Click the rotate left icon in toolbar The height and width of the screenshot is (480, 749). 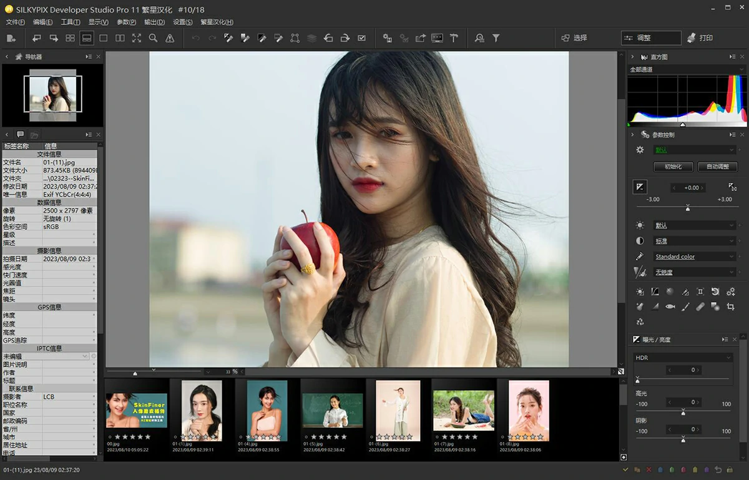tap(328, 38)
